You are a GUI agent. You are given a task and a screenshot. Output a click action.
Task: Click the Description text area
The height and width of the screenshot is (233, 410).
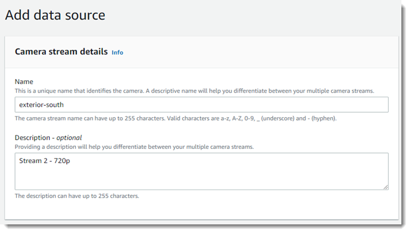201,171
